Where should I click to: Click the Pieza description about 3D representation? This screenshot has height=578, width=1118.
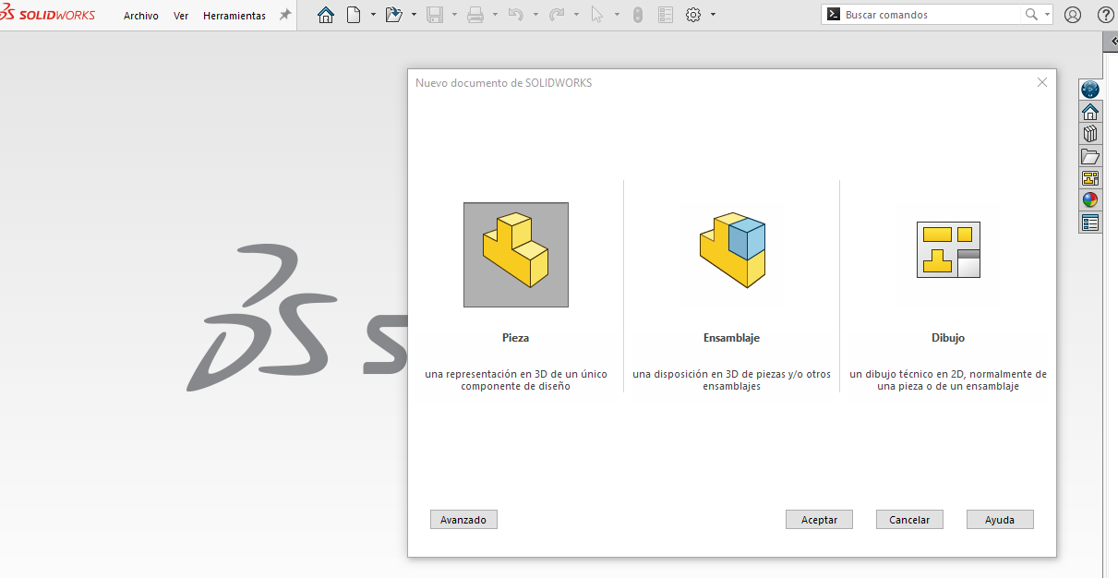tap(516, 380)
